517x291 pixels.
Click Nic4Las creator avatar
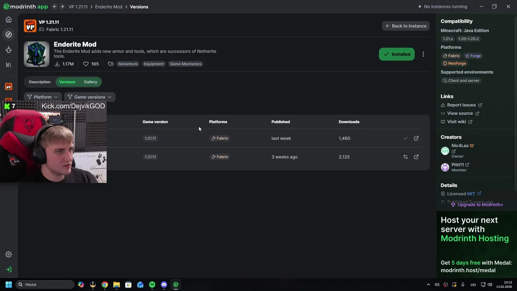coord(445,151)
